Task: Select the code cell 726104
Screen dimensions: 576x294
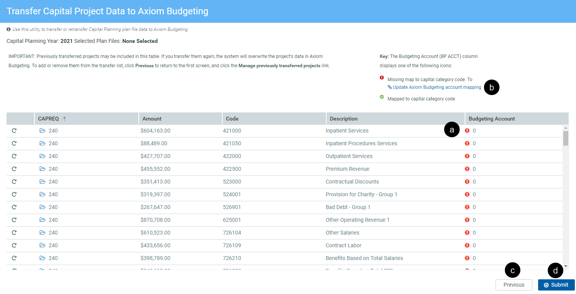Action: pyautogui.click(x=232, y=233)
